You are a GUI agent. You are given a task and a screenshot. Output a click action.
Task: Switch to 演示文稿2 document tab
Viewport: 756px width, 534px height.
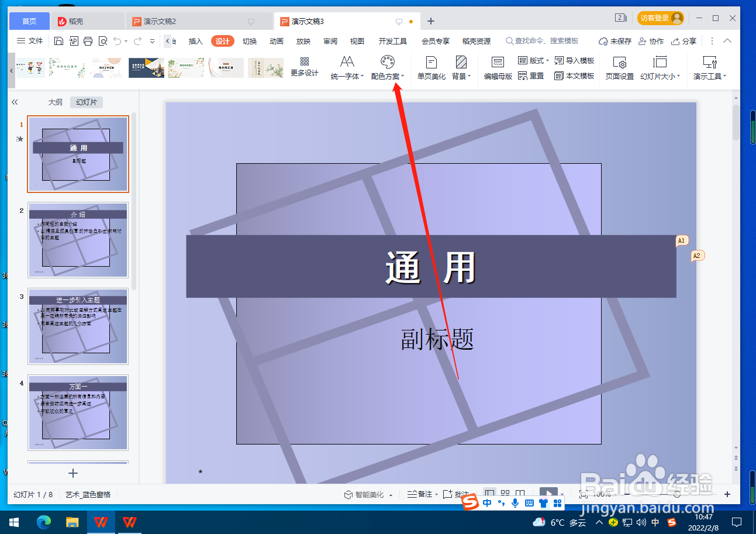[x=199, y=21]
